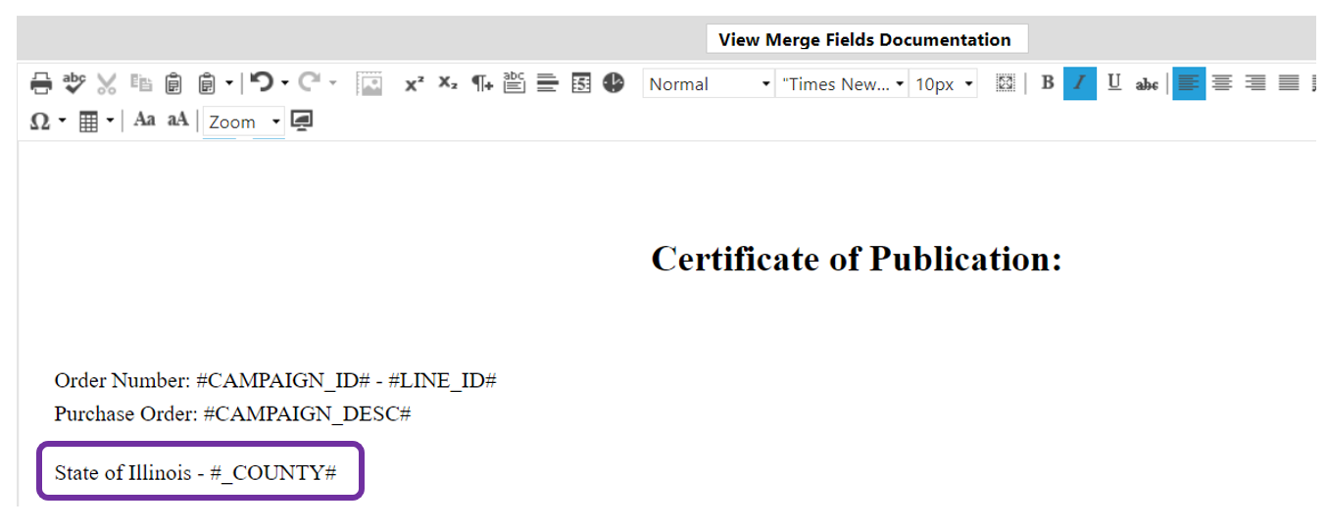Click the insert table grid icon

[88, 121]
